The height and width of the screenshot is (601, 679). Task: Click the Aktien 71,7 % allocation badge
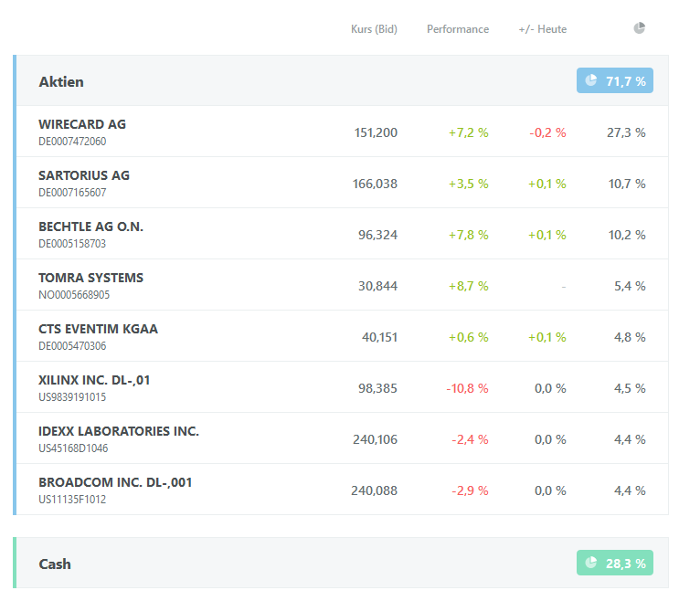tap(614, 80)
